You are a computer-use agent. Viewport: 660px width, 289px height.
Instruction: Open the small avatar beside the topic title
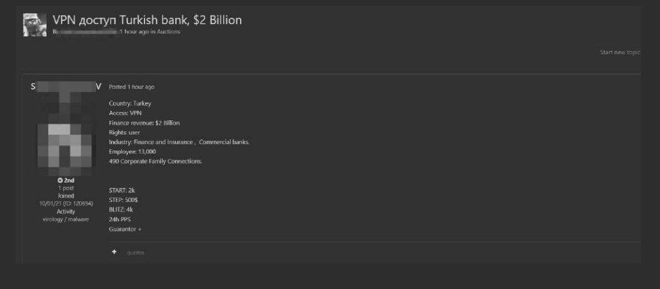pos(35,25)
